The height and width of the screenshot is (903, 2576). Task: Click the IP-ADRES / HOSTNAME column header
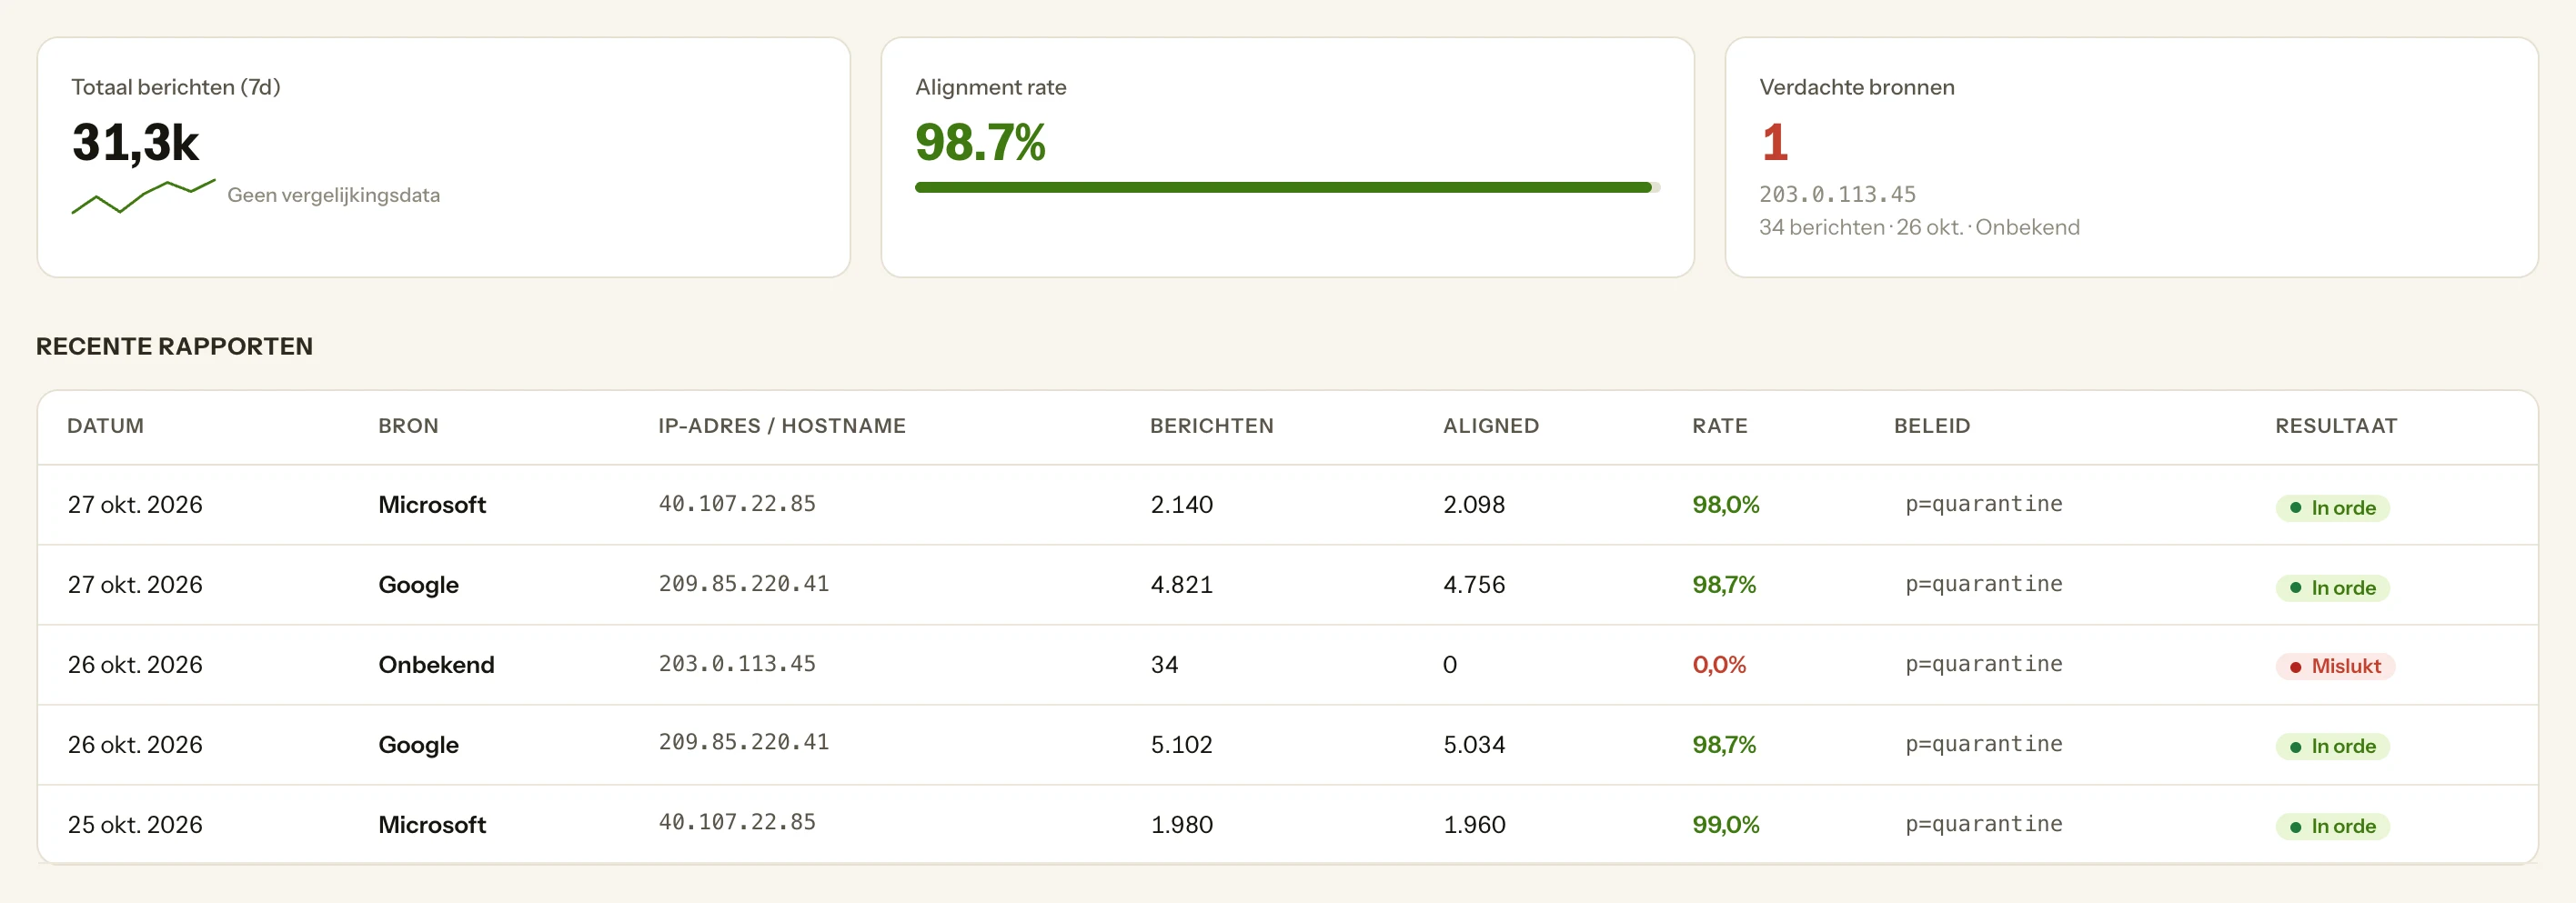pos(782,426)
